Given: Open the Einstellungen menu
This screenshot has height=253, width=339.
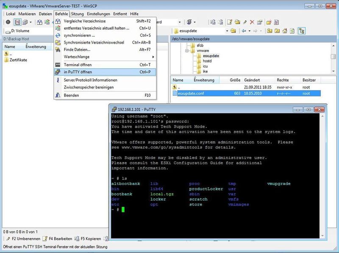Looking at the screenshot, I should pos(98,14).
